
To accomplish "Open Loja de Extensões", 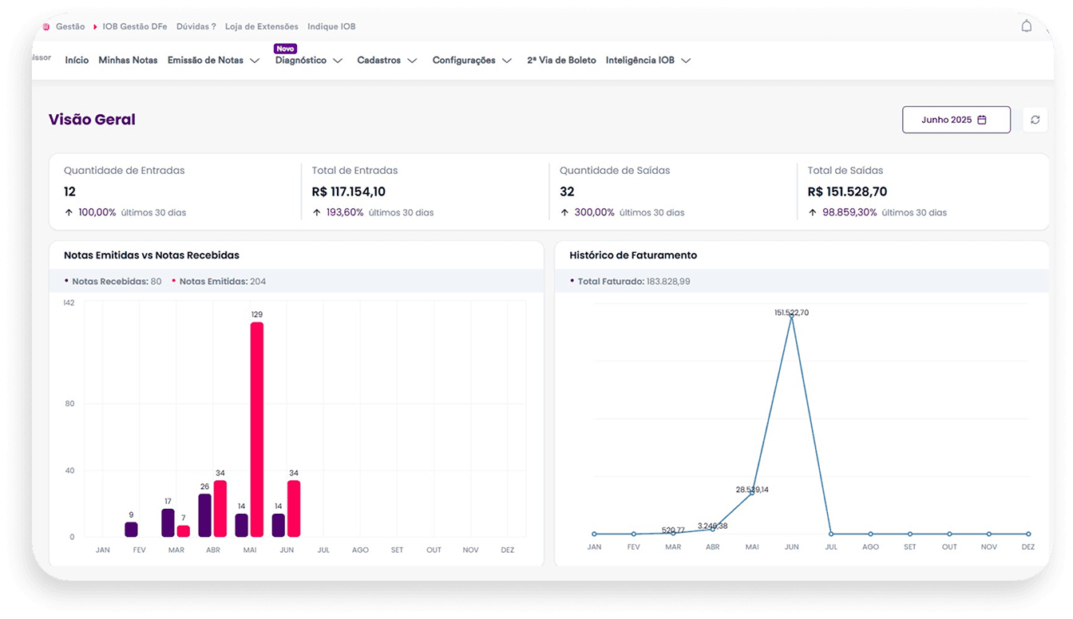I will (262, 26).
